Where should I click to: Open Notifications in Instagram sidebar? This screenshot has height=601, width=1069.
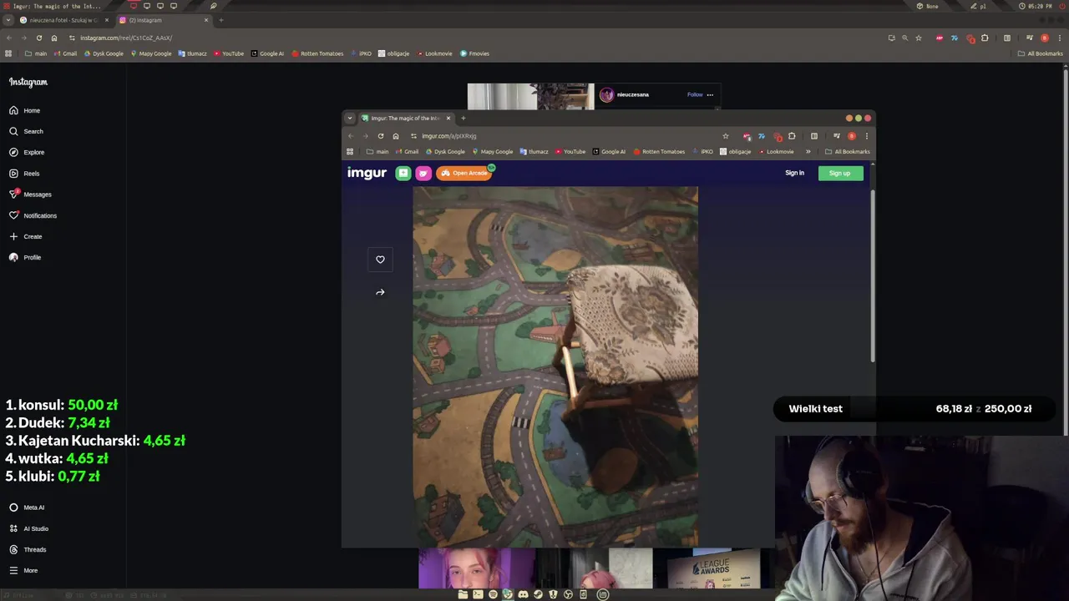33,215
